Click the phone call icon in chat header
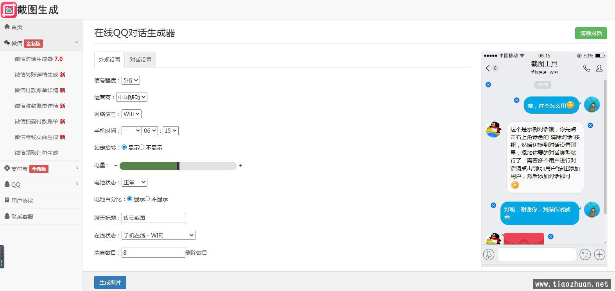This screenshot has width=615, height=291. (586, 68)
